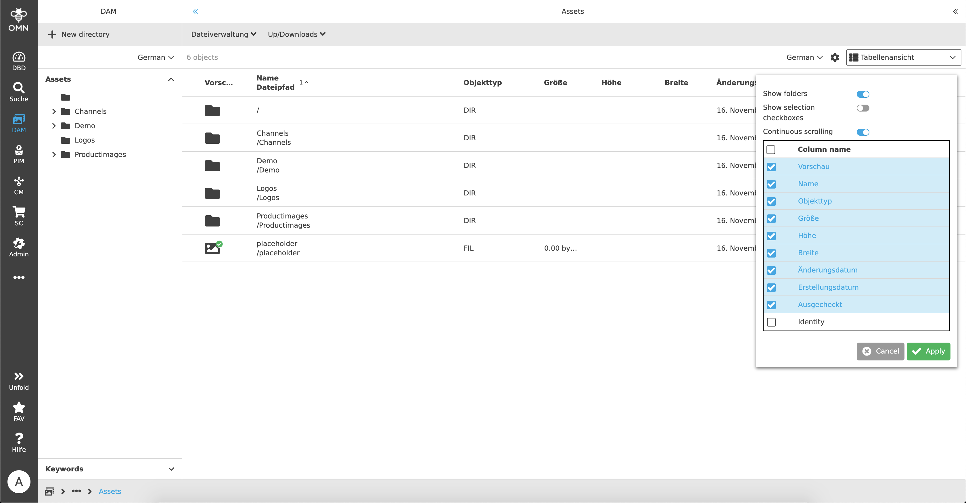The height and width of the screenshot is (503, 966).
Task: Uncheck the Vorschau column checkbox
Action: (x=771, y=167)
